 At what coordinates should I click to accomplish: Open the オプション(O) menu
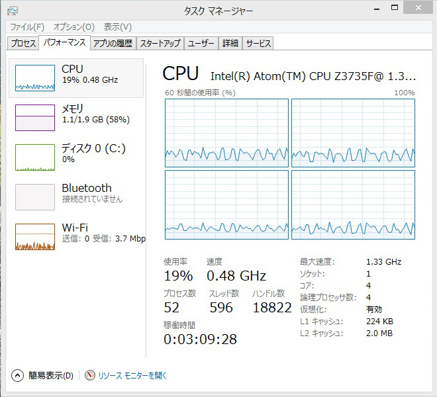[74, 27]
